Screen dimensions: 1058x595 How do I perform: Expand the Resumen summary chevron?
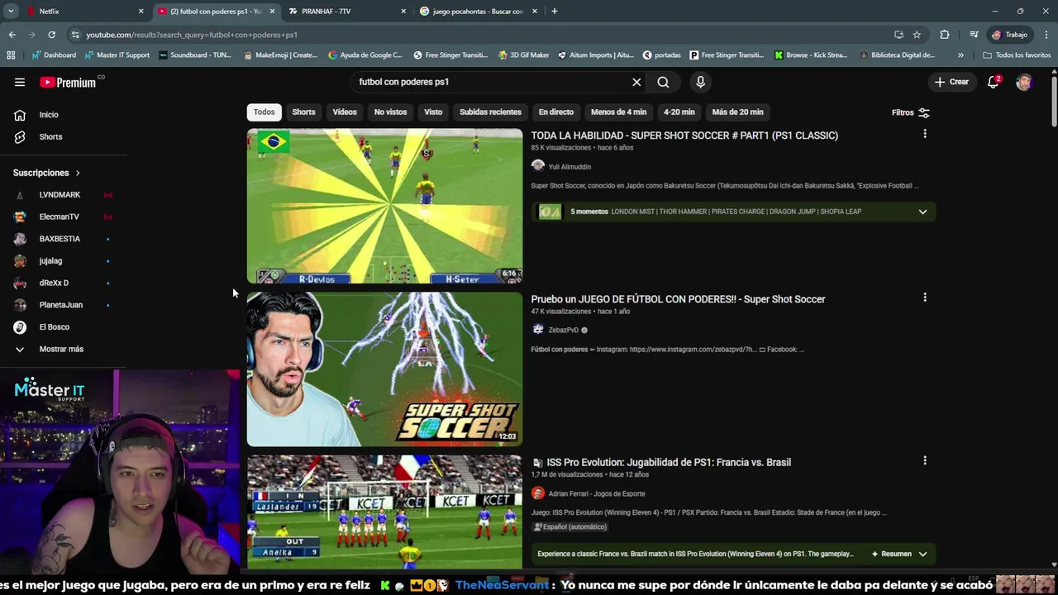(x=922, y=554)
